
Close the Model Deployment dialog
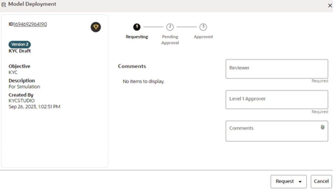point(330,6)
